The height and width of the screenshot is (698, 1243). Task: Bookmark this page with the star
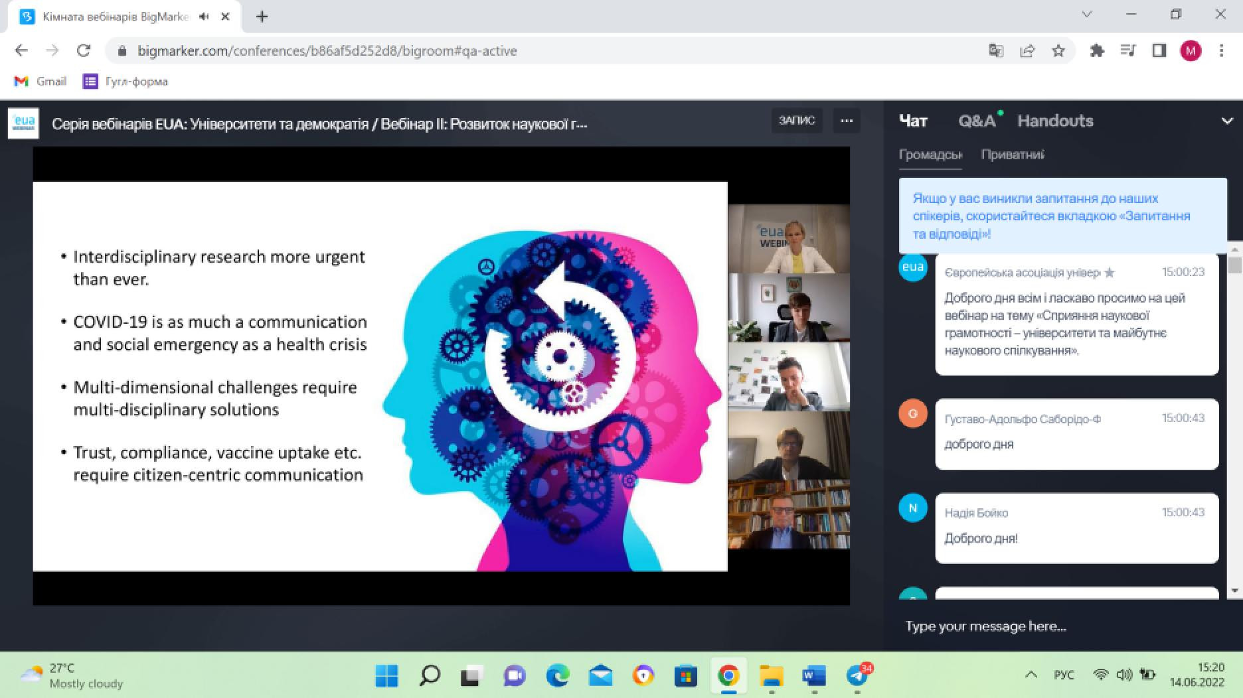coord(1058,51)
